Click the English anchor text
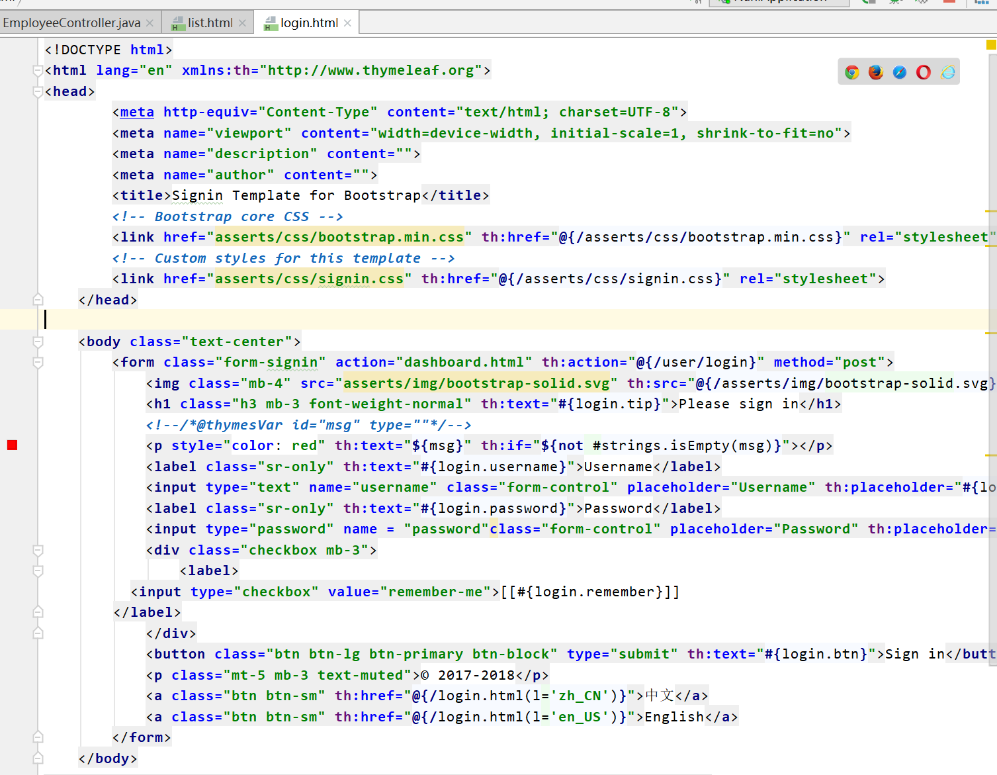This screenshot has width=997, height=775. click(675, 717)
